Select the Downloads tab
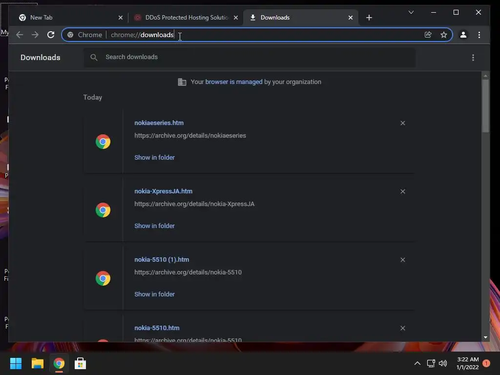Screen dimensions: 500x375 tap(300, 18)
